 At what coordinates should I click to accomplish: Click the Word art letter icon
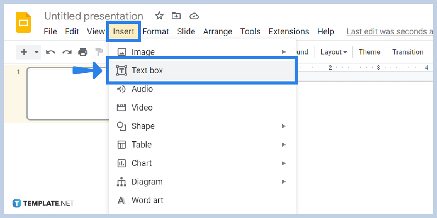pyautogui.click(x=121, y=200)
